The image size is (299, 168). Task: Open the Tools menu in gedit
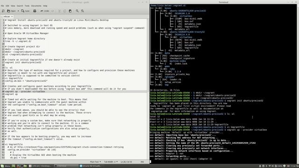point(27,6)
